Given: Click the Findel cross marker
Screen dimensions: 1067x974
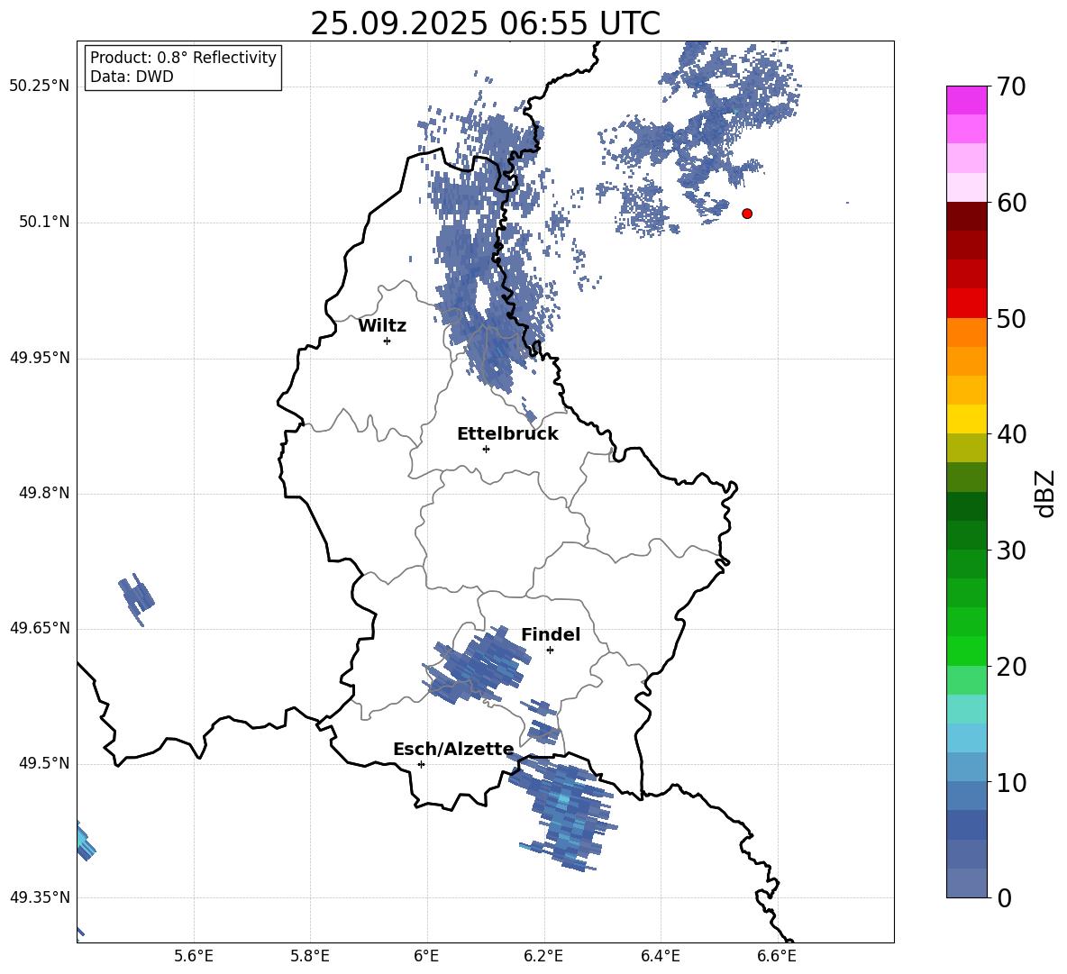Looking at the screenshot, I should [550, 651].
